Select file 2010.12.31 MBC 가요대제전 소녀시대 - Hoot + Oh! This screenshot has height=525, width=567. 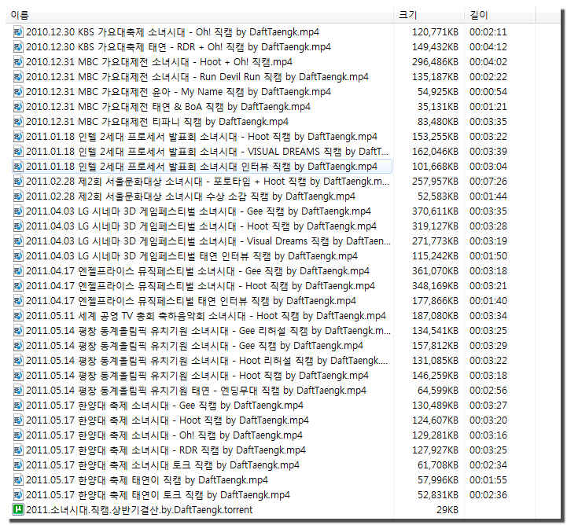(159, 62)
